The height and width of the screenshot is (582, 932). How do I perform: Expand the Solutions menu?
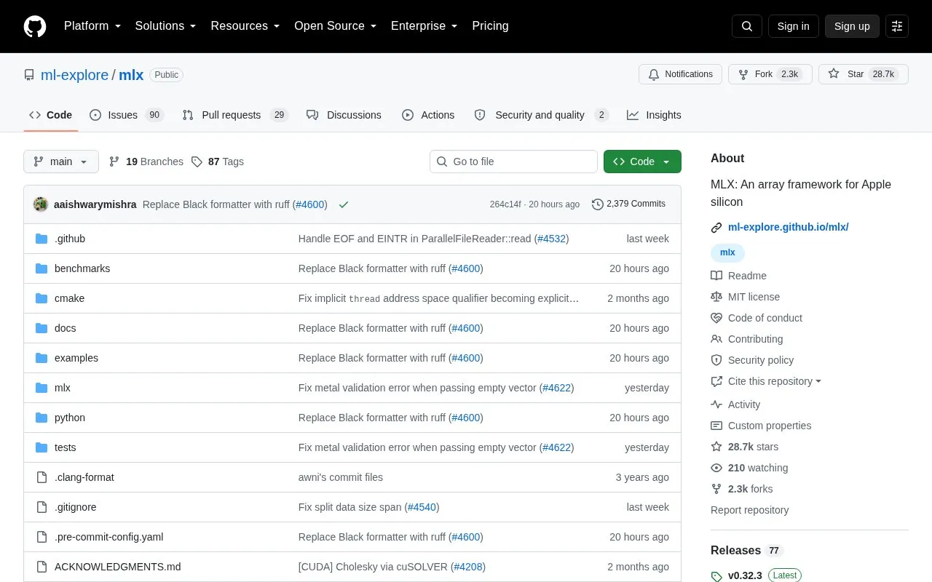tap(166, 26)
